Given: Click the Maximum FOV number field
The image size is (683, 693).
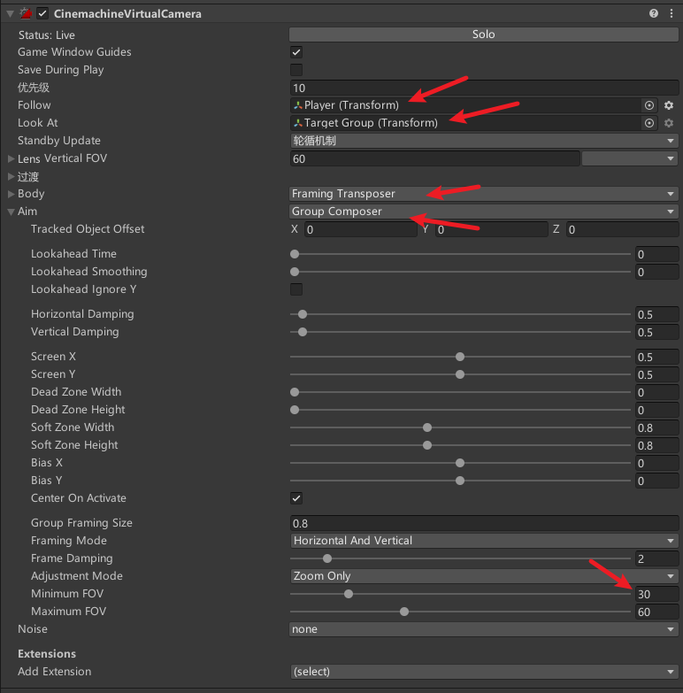Looking at the screenshot, I should tap(657, 612).
